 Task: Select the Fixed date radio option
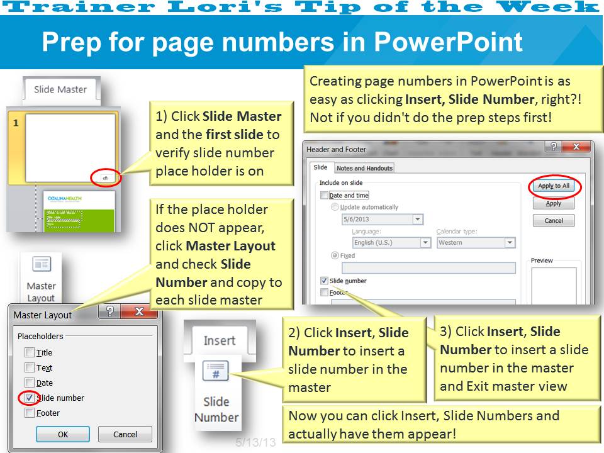point(335,255)
